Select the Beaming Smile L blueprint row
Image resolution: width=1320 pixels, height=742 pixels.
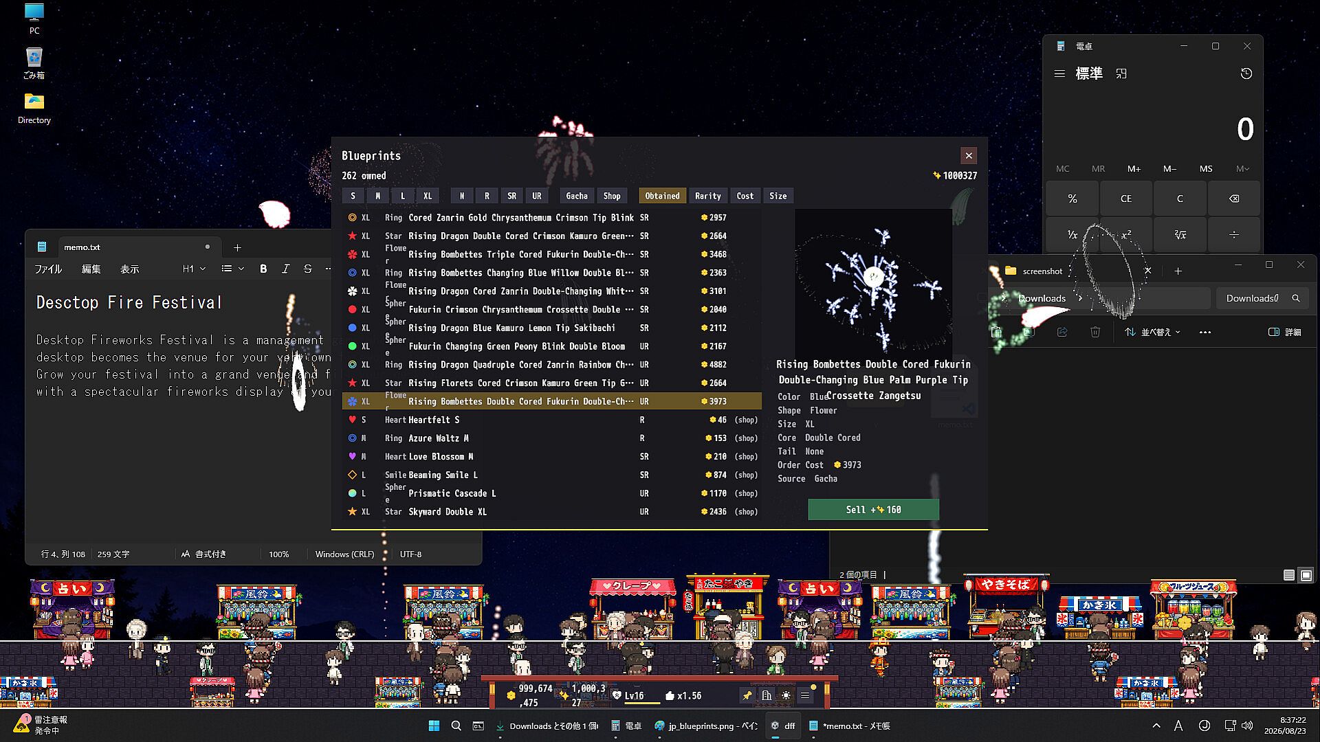552,475
